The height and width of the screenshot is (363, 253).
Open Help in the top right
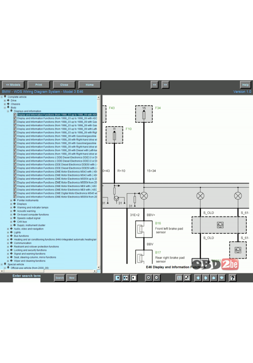pos(245,85)
